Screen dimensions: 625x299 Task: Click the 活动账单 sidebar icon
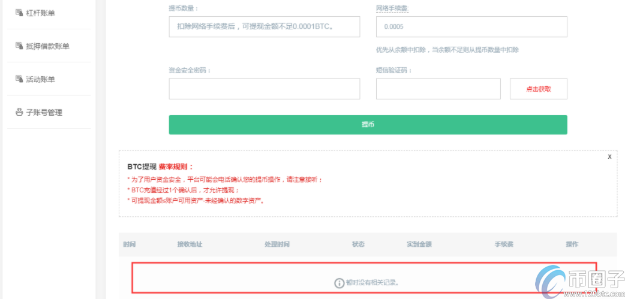pyautogui.click(x=19, y=78)
